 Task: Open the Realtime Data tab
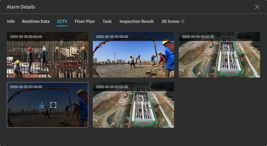tap(36, 21)
